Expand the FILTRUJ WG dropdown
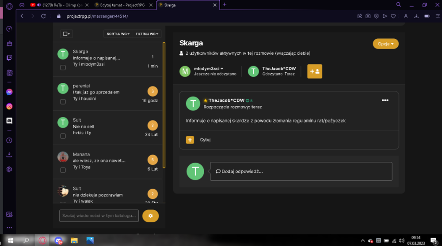 pos(147,34)
